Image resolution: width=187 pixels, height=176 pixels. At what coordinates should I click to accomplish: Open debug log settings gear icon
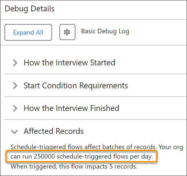(x=67, y=32)
